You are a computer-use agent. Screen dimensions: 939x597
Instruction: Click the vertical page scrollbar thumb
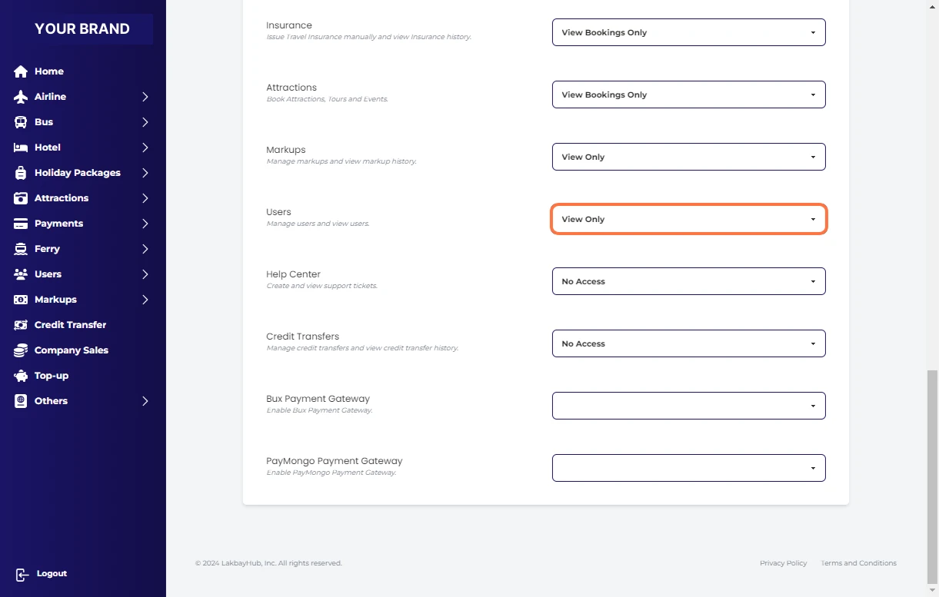(x=932, y=476)
